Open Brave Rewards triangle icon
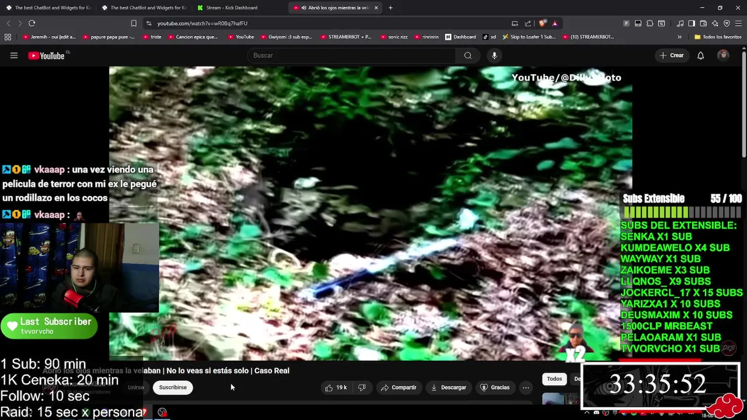This screenshot has width=747, height=420. pyautogui.click(x=554, y=23)
